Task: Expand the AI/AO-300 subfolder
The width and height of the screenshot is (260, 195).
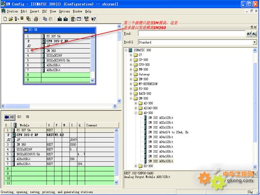Action: [x=136, y=108]
